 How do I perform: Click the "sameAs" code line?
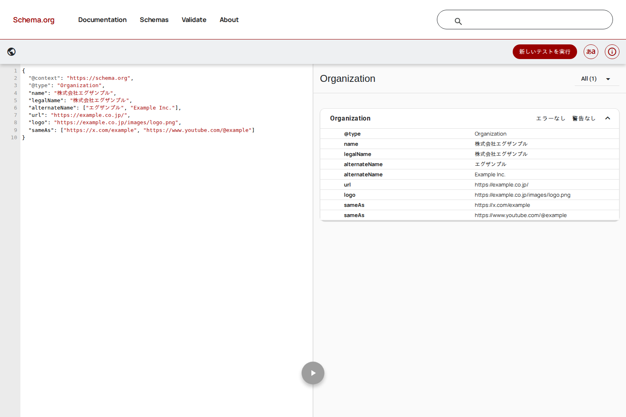coord(141,130)
